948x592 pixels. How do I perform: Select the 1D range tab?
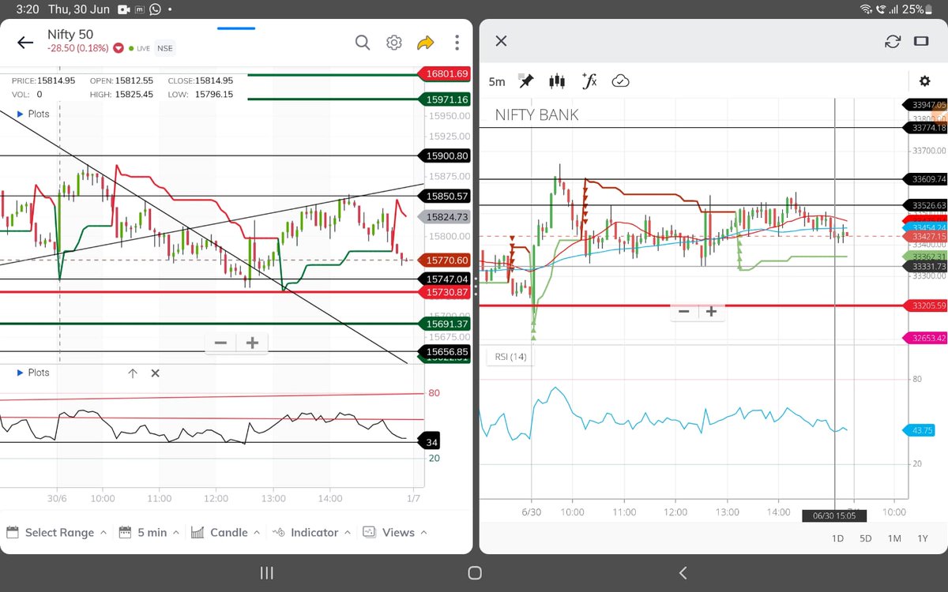pyautogui.click(x=838, y=538)
